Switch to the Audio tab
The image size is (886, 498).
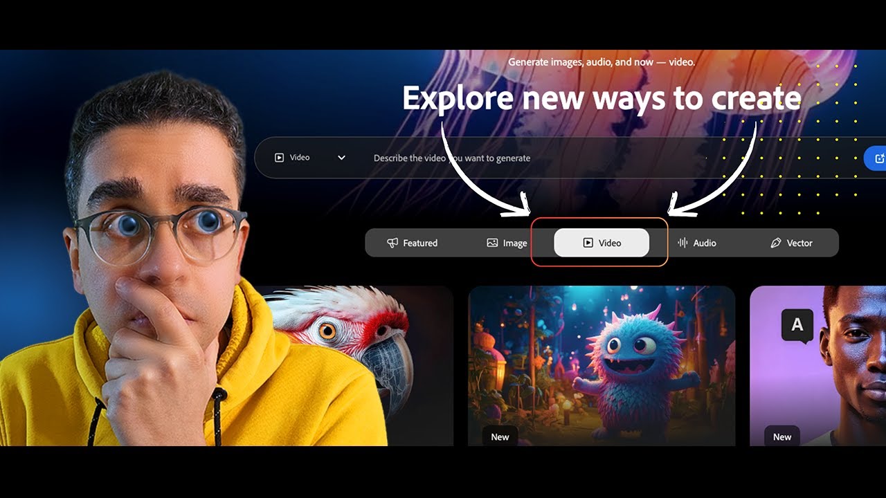click(x=697, y=243)
